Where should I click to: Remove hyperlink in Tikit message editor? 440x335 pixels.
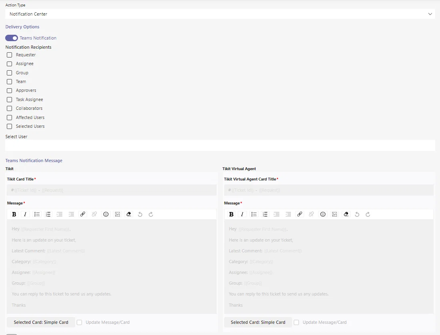click(94, 214)
